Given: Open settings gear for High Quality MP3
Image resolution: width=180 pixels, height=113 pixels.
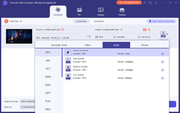Looking at the screenshot, I should click(162, 62).
